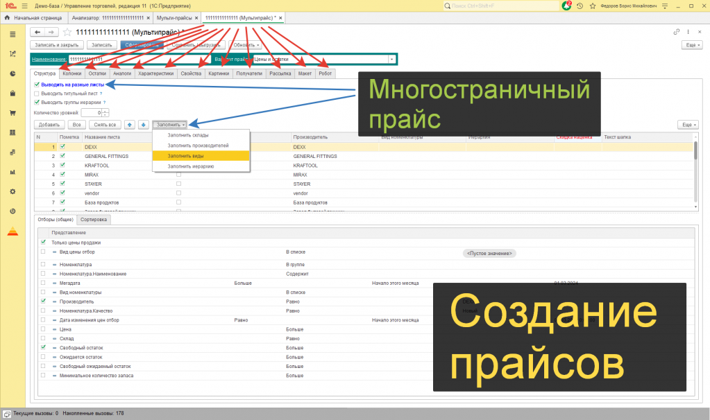This screenshot has width=710, height=420.
Task: Open the pie chart section in sidebar
Action: click(12, 73)
